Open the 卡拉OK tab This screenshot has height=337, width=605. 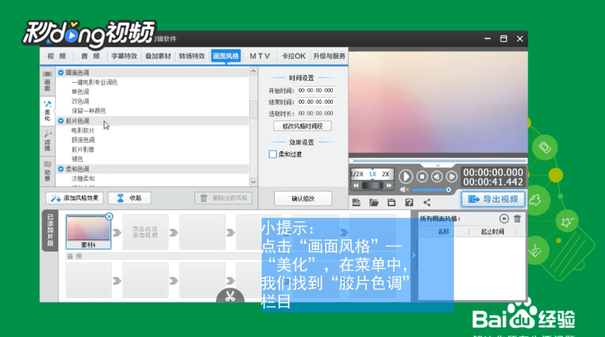pos(293,56)
